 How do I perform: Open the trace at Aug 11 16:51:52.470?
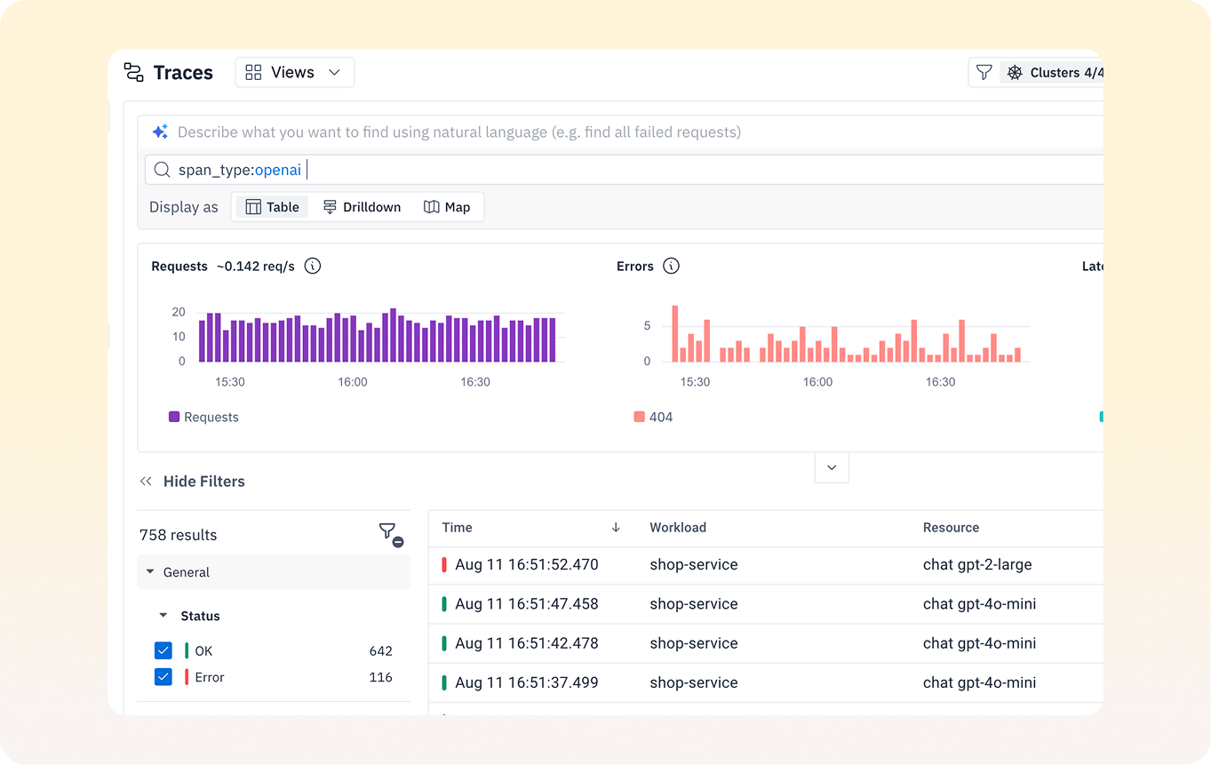point(766,565)
